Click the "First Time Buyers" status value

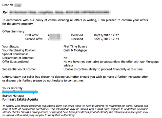pyautogui.click(x=75, y=47)
